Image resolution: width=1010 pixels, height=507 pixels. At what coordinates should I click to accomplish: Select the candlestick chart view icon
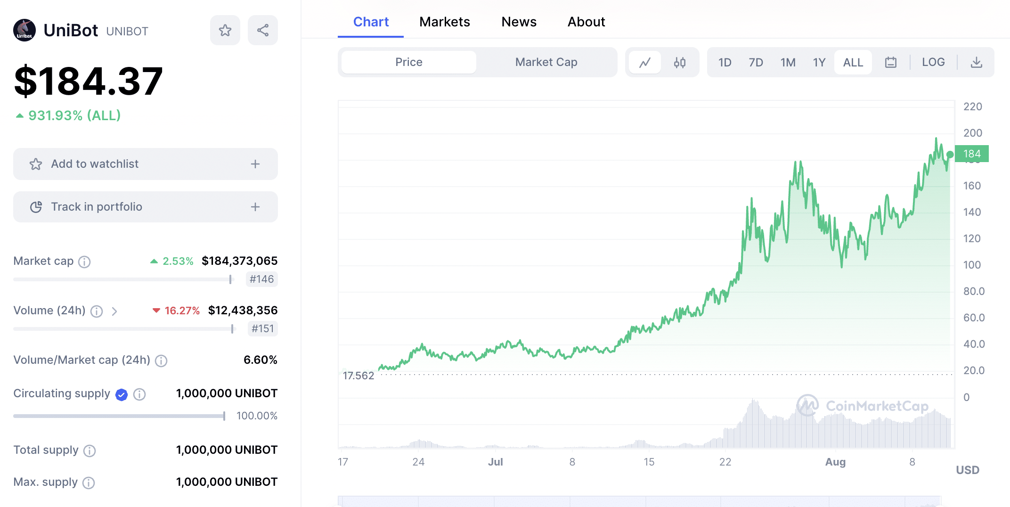tap(680, 62)
